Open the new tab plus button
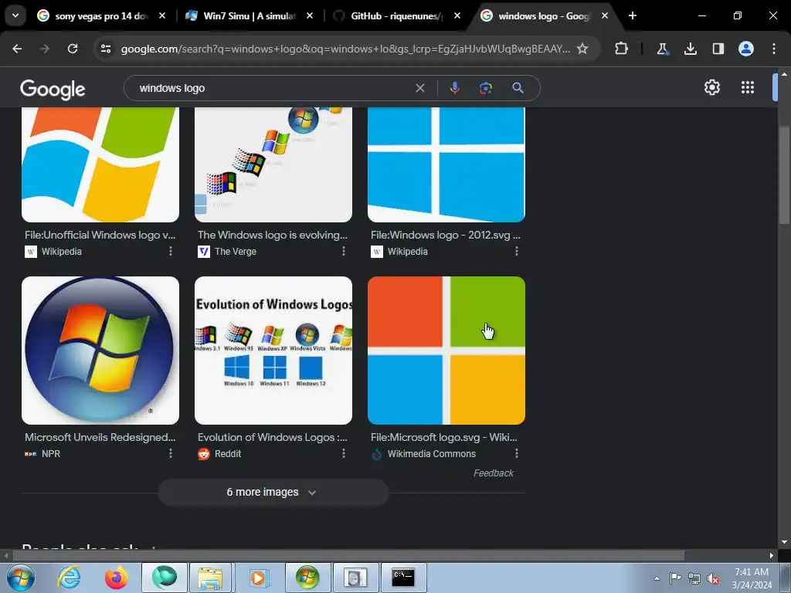Screen dimensions: 791x593 pos(632,15)
